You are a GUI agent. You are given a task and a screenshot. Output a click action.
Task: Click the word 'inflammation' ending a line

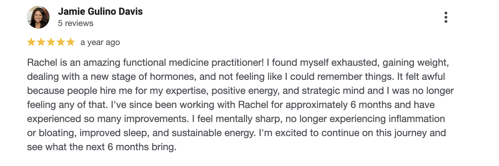coord(415,119)
